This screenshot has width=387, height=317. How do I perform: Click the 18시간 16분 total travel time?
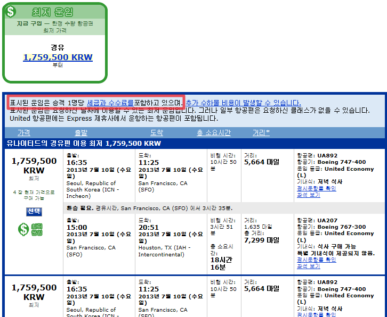tap(221, 264)
